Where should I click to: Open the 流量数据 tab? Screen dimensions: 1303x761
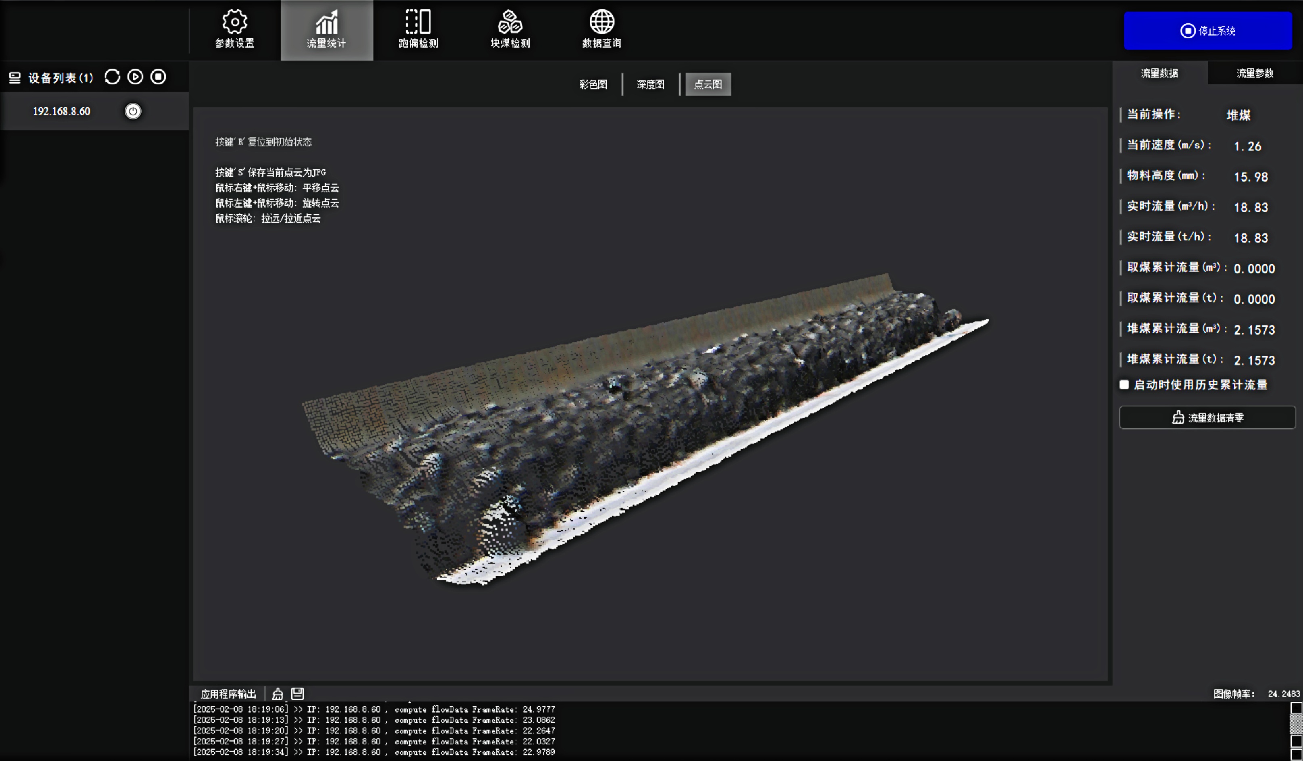click(1160, 73)
